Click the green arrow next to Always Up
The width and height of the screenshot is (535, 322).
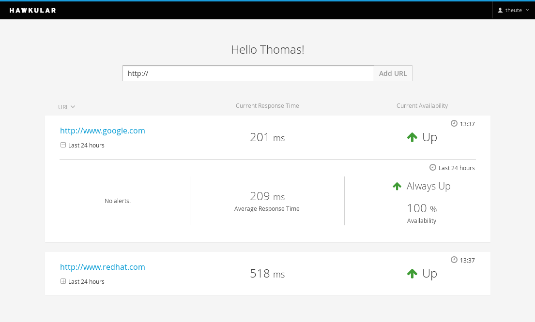(x=397, y=186)
